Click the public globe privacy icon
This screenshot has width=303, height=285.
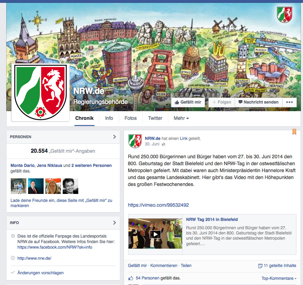163,144
